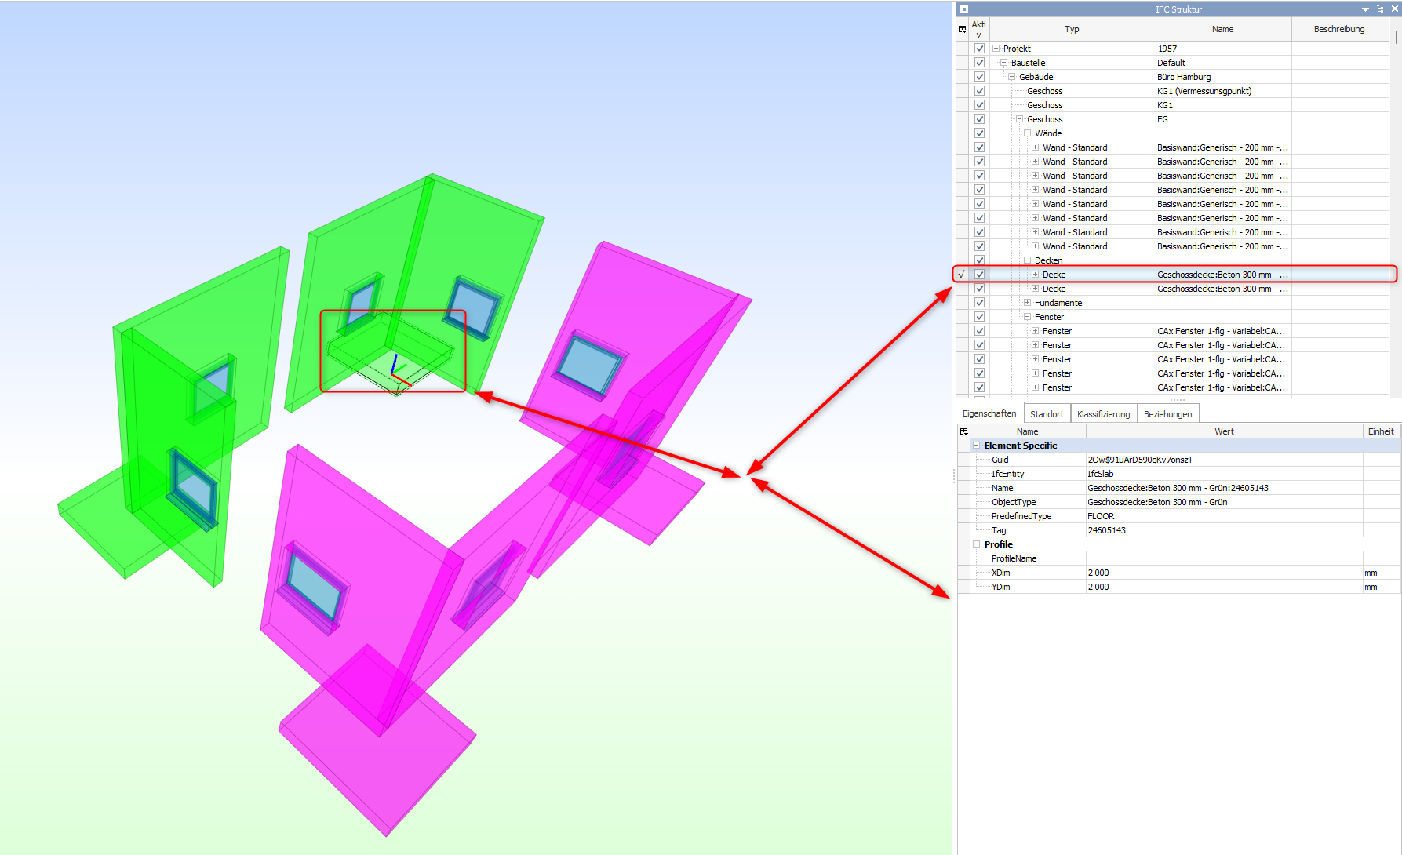The image size is (1402, 855).
Task: Collapse the Profile property group
Action: 977,544
